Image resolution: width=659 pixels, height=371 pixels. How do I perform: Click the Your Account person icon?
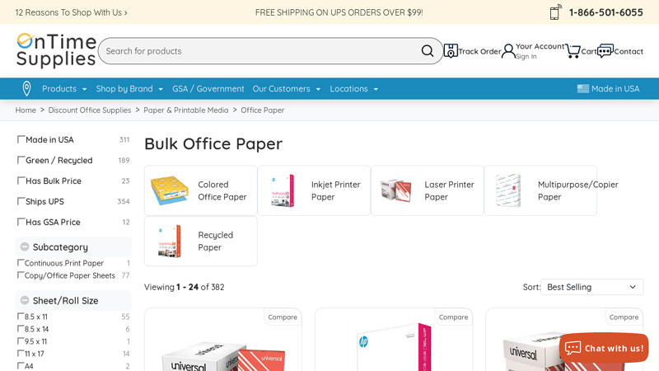coord(508,51)
